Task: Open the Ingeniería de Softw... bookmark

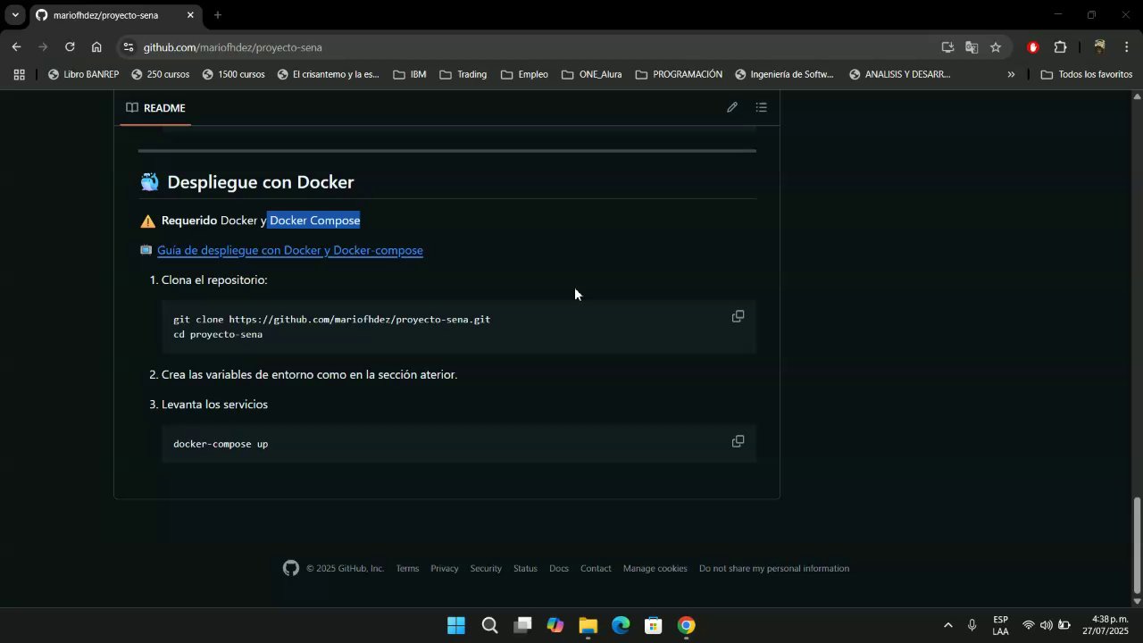Action: coord(784,75)
